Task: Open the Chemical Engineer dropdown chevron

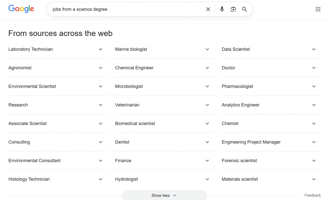Action: (x=207, y=68)
